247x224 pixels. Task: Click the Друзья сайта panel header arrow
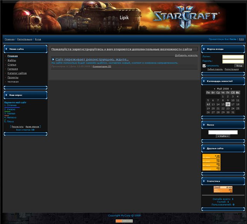pyautogui.click(x=204, y=148)
